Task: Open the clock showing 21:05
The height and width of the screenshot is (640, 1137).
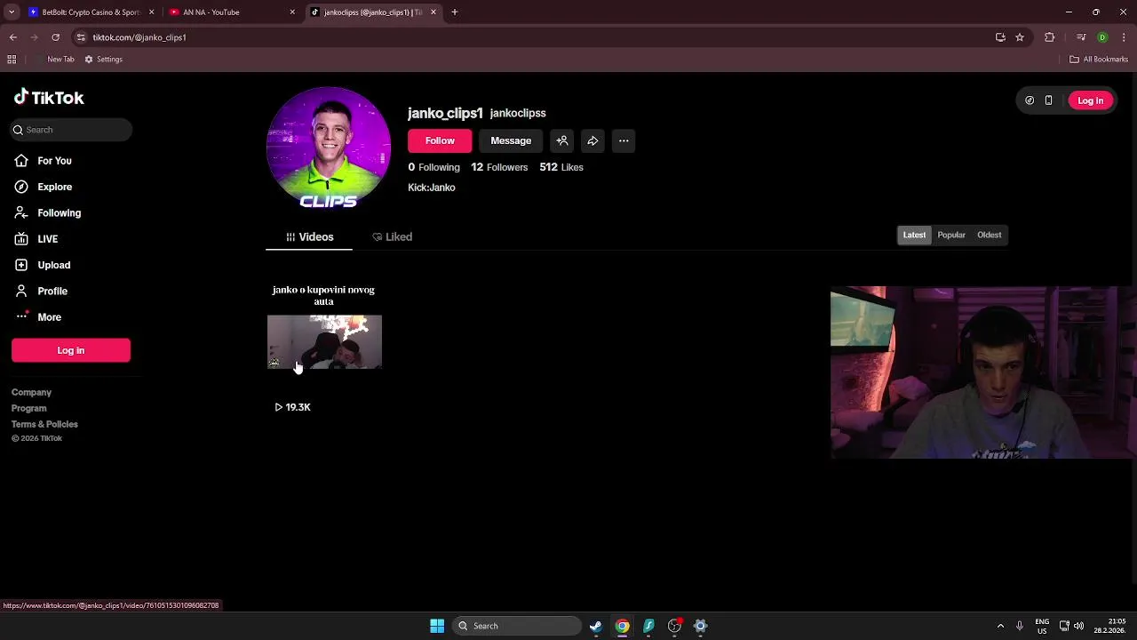Action: tap(1110, 626)
